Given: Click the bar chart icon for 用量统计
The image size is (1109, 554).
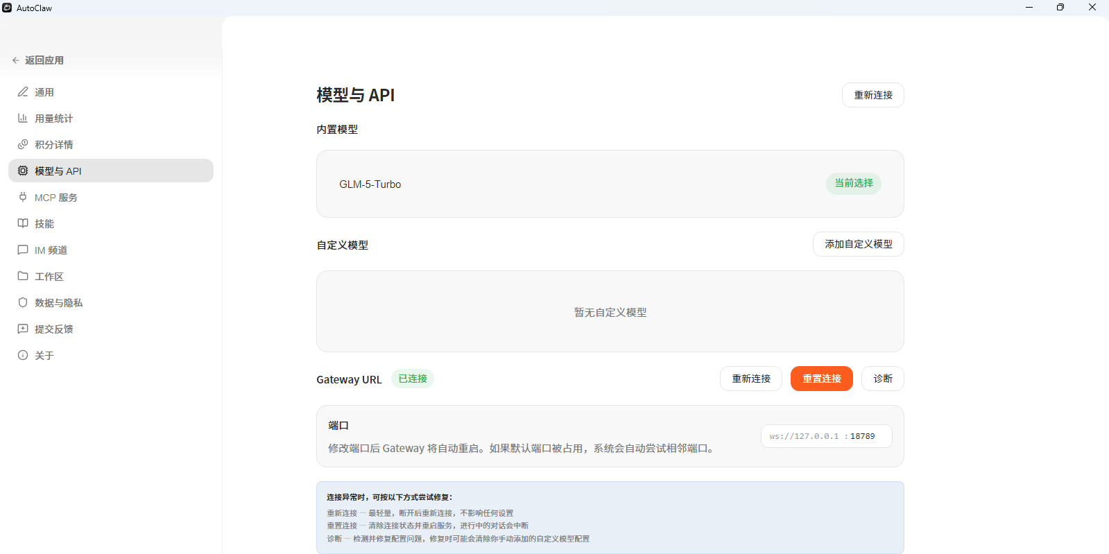Looking at the screenshot, I should 23,119.
